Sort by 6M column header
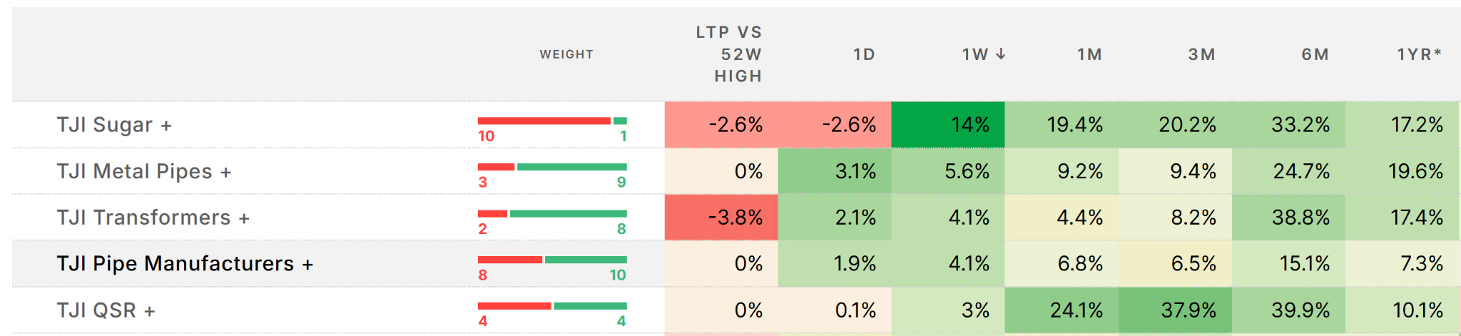 [x=1315, y=54]
